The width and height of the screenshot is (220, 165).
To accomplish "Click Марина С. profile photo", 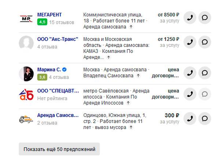I will [x=26, y=73].
